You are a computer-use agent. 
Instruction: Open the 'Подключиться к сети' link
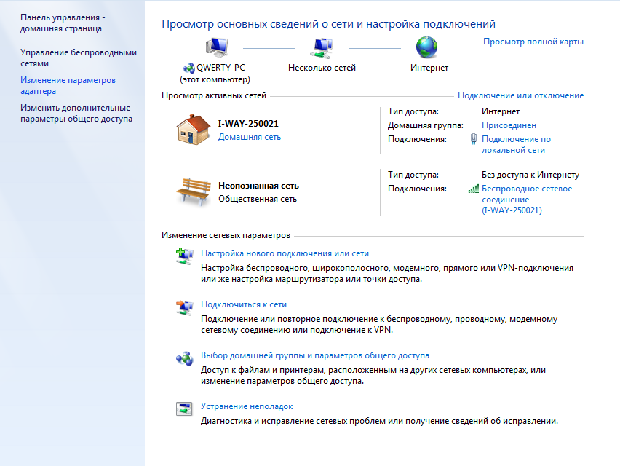(x=244, y=304)
